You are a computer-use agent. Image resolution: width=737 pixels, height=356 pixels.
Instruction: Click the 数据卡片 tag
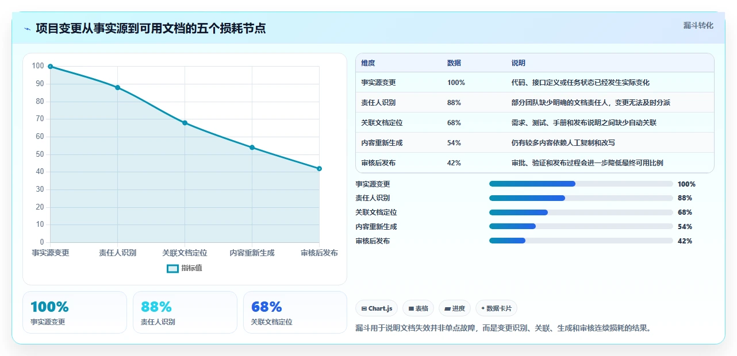pyautogui.click(x=496, y=308)
